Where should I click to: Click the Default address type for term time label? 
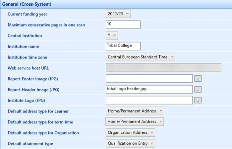pyautogui.click(x=40, y=122)
